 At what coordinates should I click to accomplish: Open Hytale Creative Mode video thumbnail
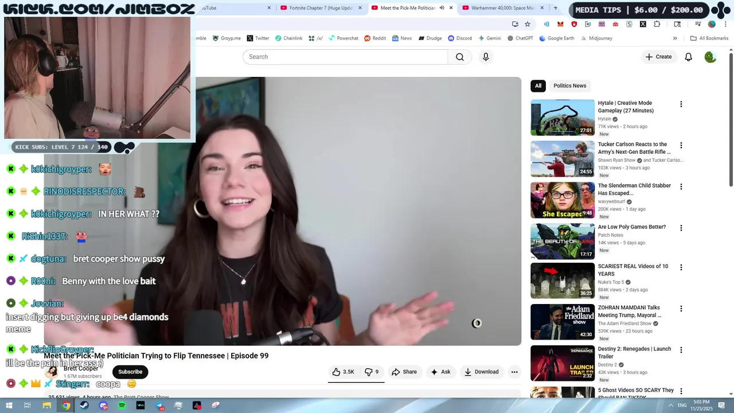563,118
